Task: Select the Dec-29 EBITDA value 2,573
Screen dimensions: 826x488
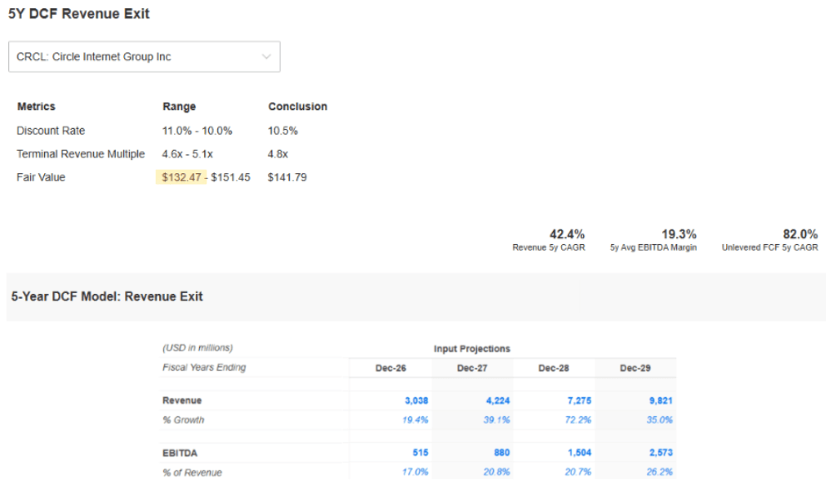Action: point(660,453)
